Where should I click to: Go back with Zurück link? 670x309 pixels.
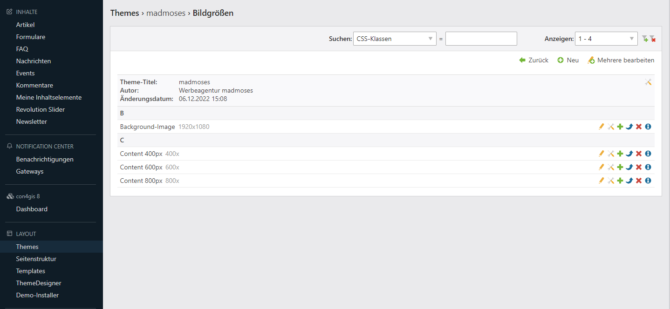coord(534,60)
